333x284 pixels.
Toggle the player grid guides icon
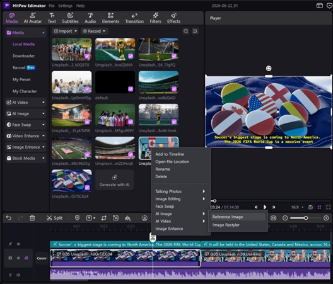click(319, 207)
